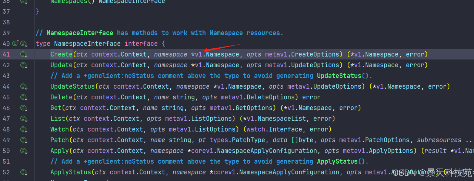Place cursor on Update method on line 42

pos(61,65)
